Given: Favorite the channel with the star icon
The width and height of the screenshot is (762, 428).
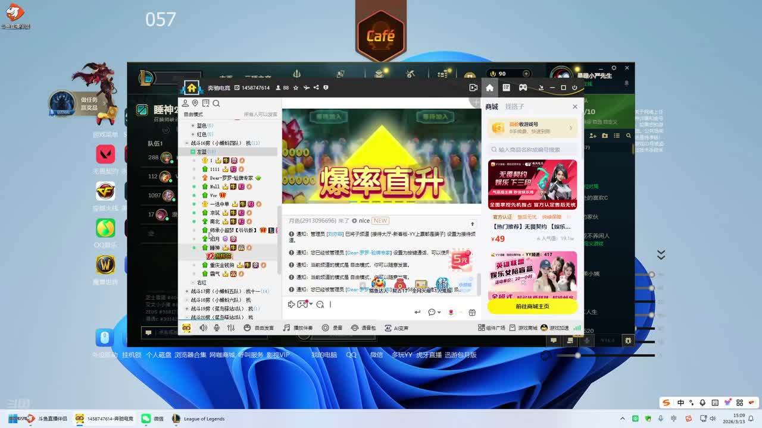Looking at the screenshot, I should coord(296,88).
